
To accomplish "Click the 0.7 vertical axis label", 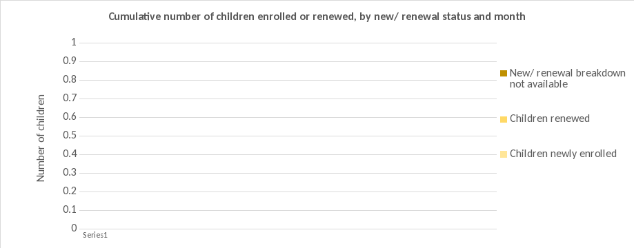I will 68,99.
